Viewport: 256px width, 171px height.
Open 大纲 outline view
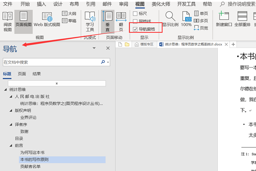pos(69,13)
